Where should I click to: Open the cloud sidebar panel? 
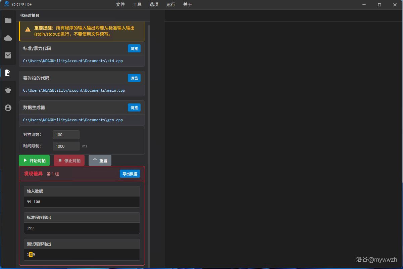[x=8, y=38]
